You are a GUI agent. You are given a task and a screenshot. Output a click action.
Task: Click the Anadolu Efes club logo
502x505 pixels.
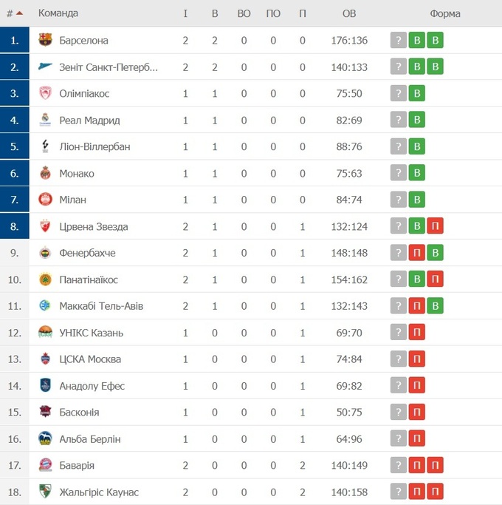[45, 386]
